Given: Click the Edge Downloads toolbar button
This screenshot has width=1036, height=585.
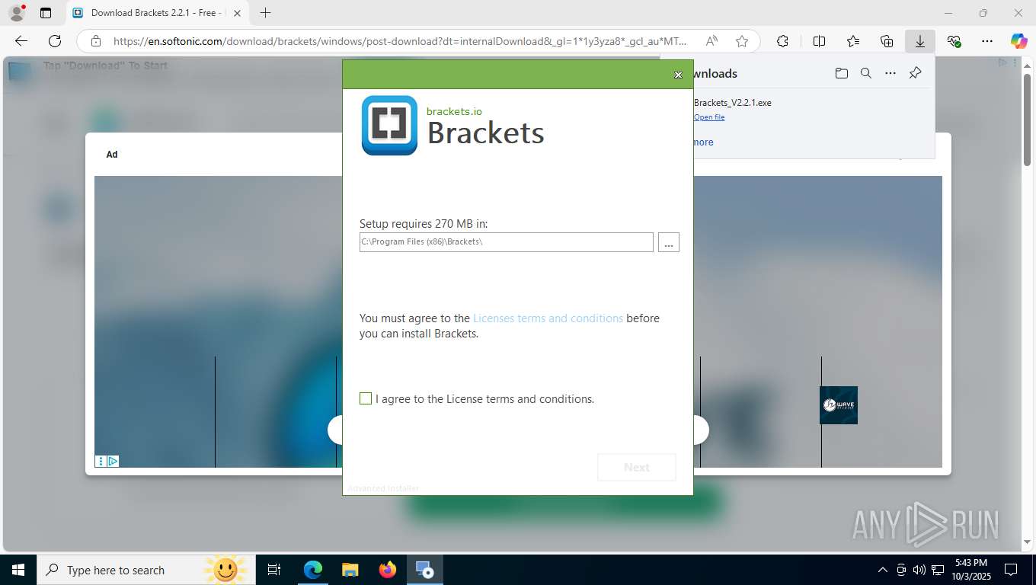Looking at the screenshot, I should [x=919, y=41].
